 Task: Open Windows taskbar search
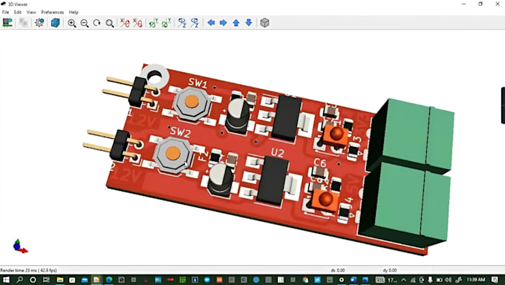[19, 280]
